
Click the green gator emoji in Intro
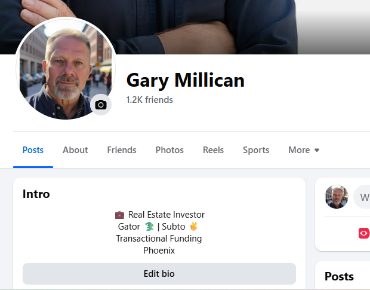pyautogui.click(x=149, y=227)
